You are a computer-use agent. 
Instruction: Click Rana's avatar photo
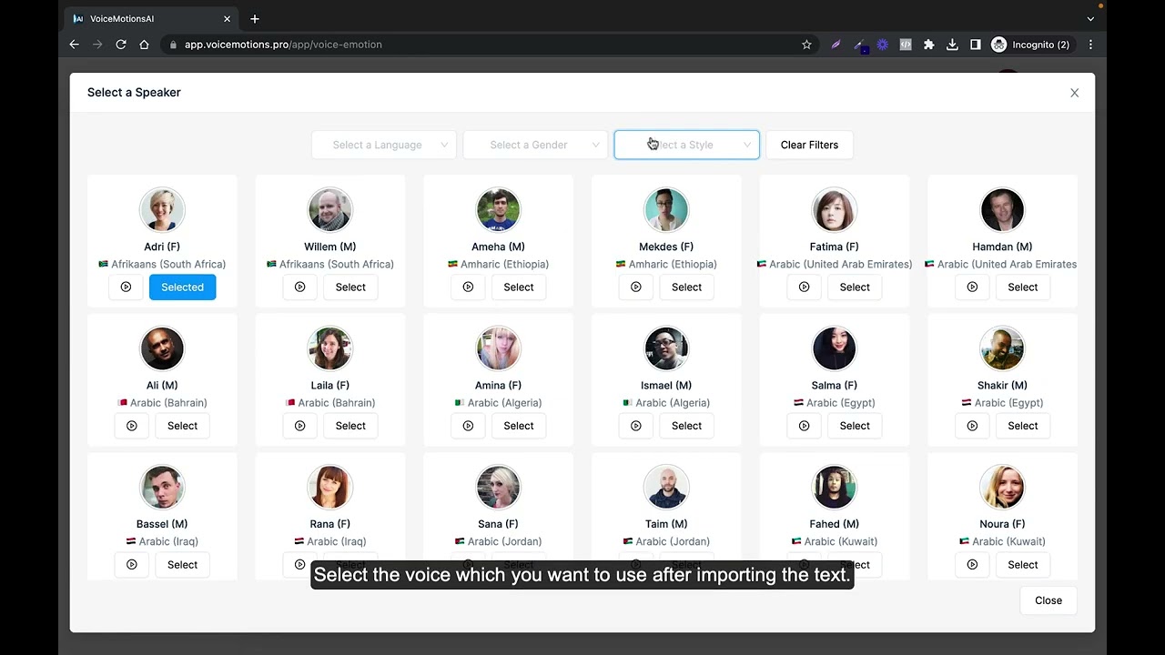pos(330,489)
